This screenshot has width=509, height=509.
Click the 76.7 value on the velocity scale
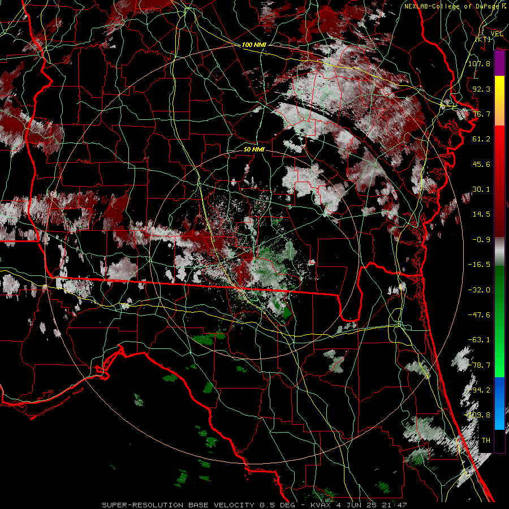pyautogui.click(x=481, y=114)
